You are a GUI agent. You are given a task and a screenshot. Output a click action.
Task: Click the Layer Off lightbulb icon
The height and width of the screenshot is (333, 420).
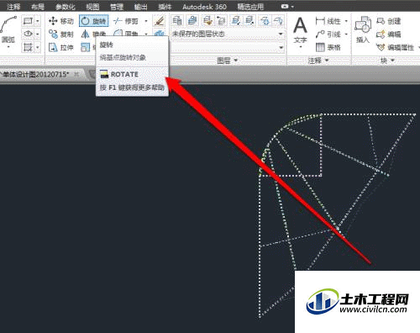278,21
